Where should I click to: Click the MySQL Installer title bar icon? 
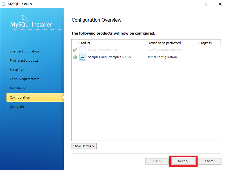[4, 4]
